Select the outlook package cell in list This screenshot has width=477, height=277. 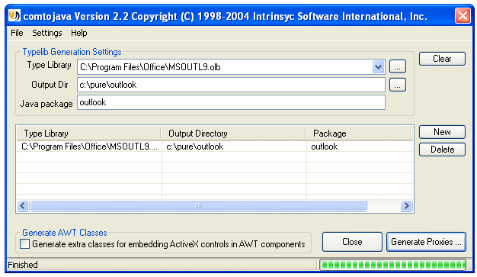[360, 147]
